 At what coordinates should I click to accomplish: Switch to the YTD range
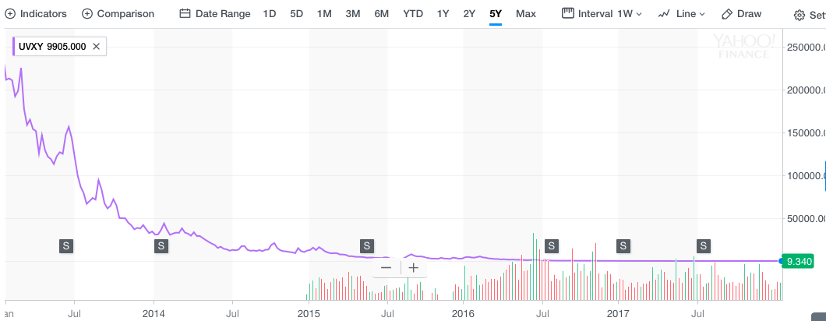413,14
